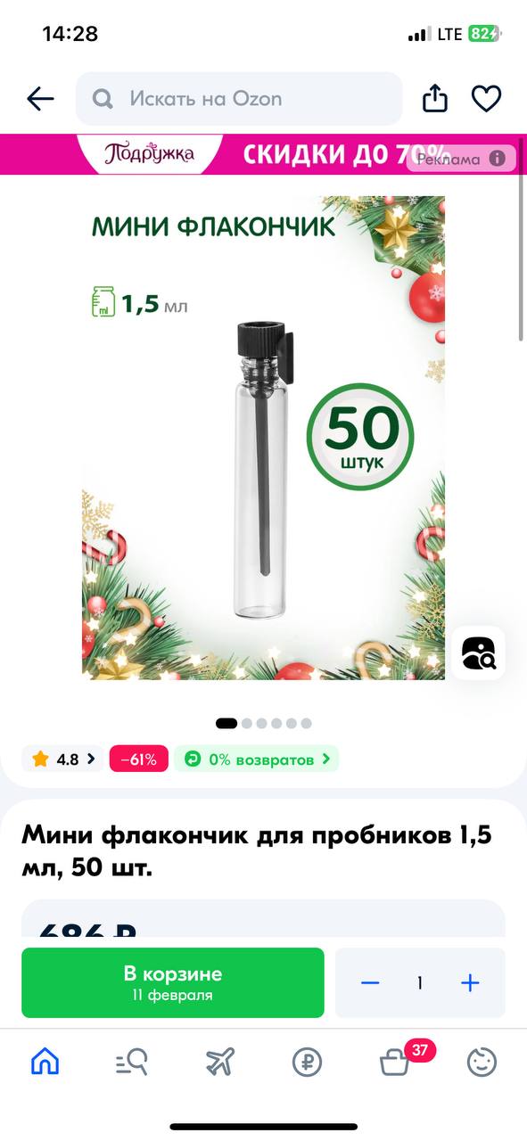Image resolution: width=527 pixels, height=1141 pixels.
Task: Select the second image carousel dot
Action: pos(247,723)
